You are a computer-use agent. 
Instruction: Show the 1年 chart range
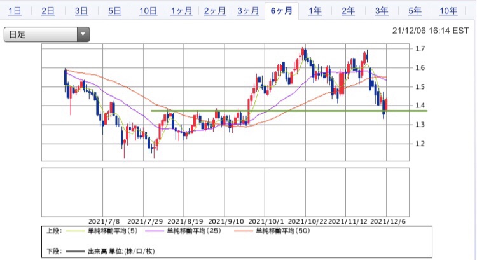(x=315, y=11)
